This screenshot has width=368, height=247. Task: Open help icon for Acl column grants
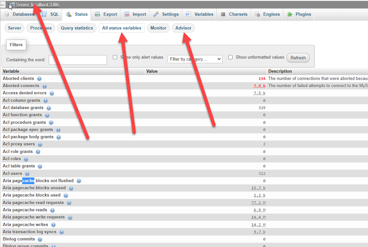coord(45,101)
